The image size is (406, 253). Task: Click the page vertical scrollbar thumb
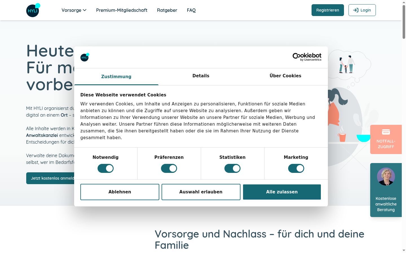[x=404, y=22]
